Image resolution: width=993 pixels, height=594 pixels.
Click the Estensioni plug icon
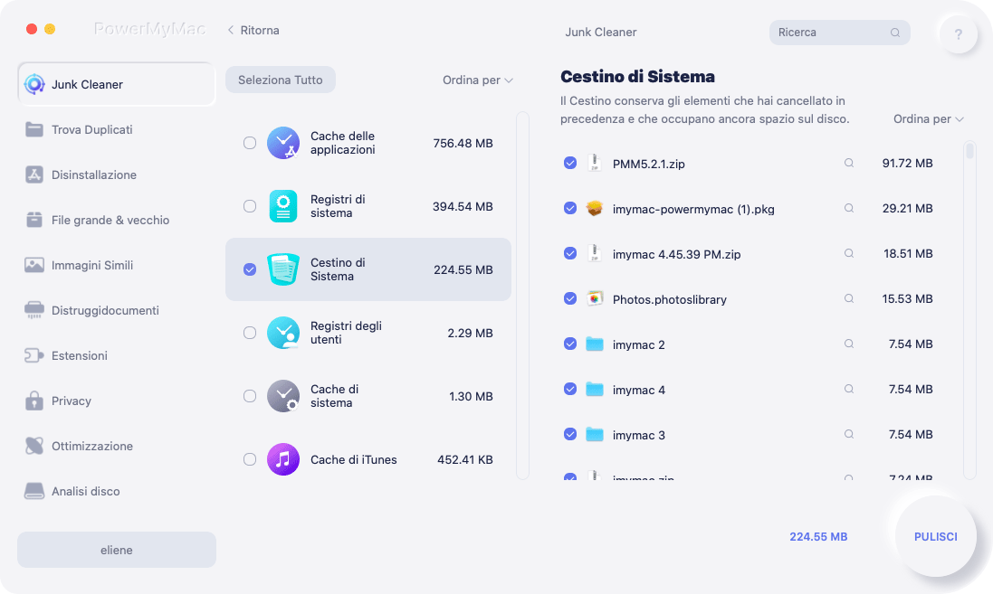pos(34,355)
